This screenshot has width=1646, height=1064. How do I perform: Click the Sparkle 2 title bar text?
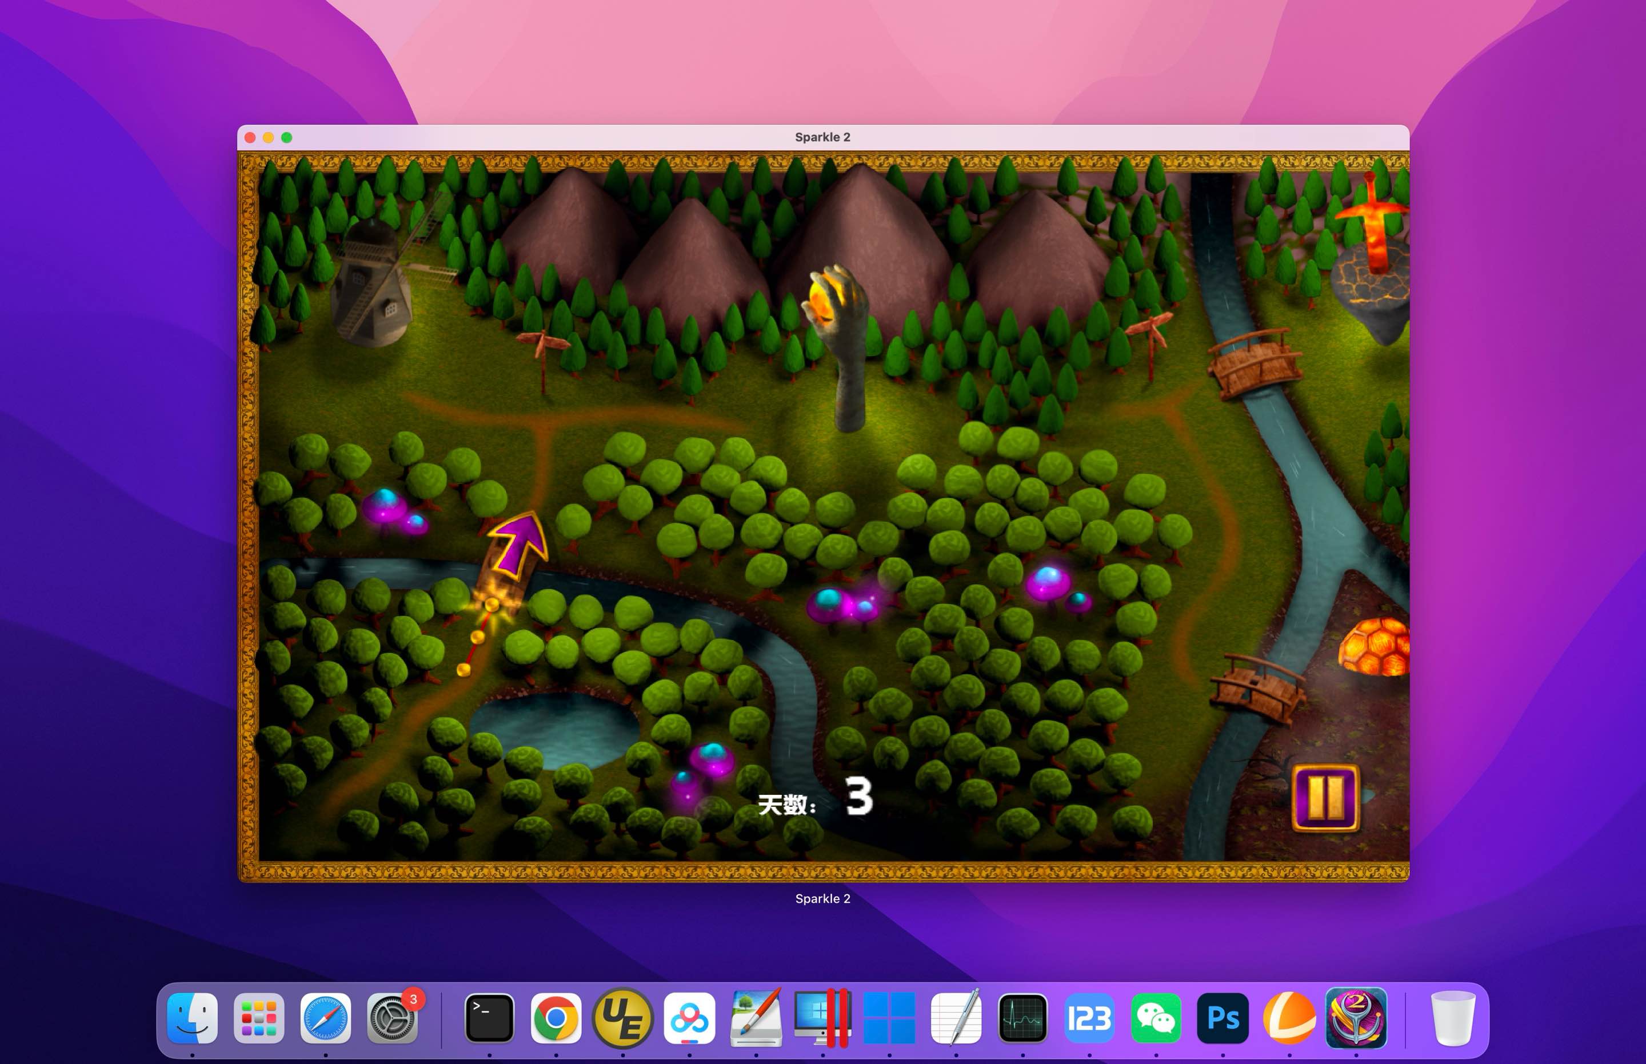(822, 137)
